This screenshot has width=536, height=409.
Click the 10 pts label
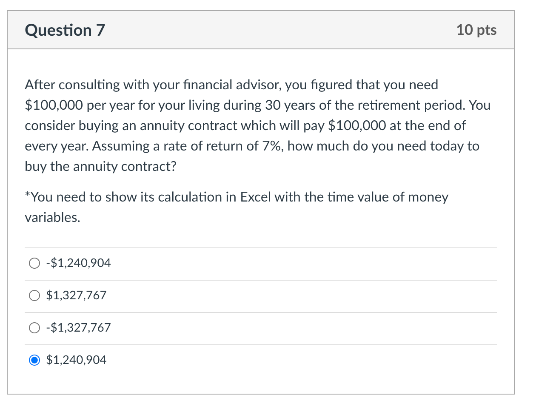tap(476, 30)
